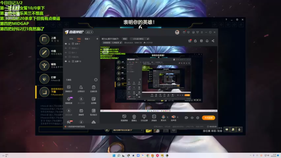This screenshot has height=158, width=281.
Task: Click the chat input field in LoL lobby
Action: click(x=64, y=129)
